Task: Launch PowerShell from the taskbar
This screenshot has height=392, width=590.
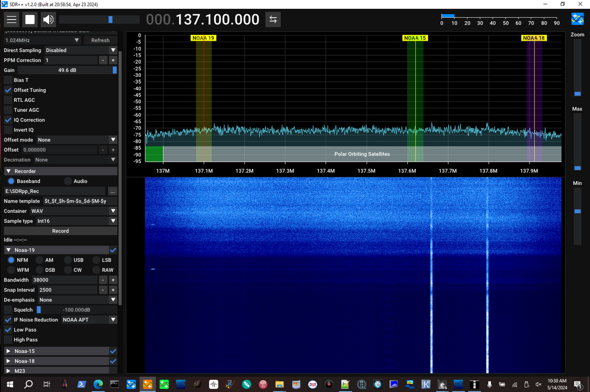Action: point(81,385)
